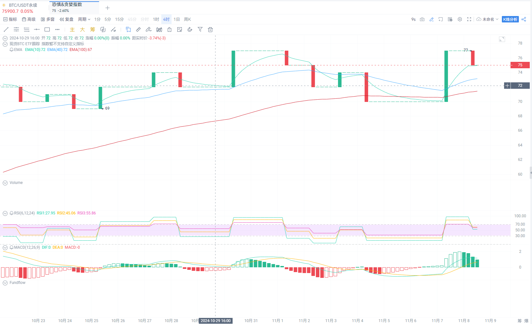The width and height of the screenshot is (532, 324).
Task: Click the 主 indicator icon
Action: pyautogui.click(x=72, y=29)
